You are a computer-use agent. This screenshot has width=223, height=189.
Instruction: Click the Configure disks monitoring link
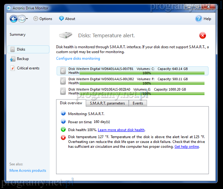click(78, 59)
